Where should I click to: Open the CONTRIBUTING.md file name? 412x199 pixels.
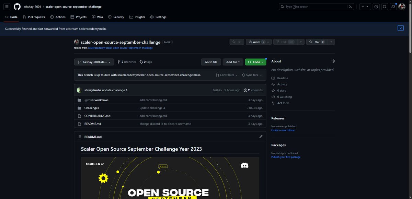[98, 116]
